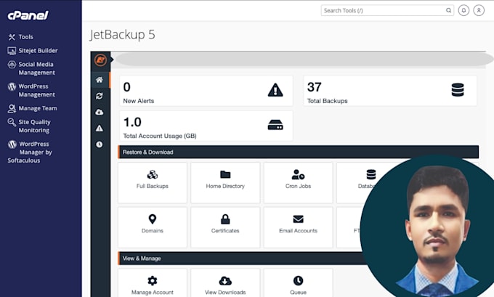
Task: Open the Queue tile
Action: [298, 282]
